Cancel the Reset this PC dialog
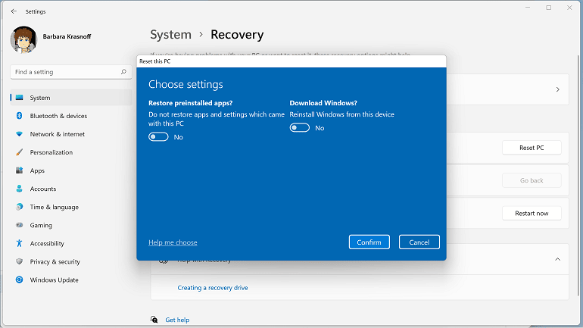Screen dimensions: 583x328 (x=419, y=242)
